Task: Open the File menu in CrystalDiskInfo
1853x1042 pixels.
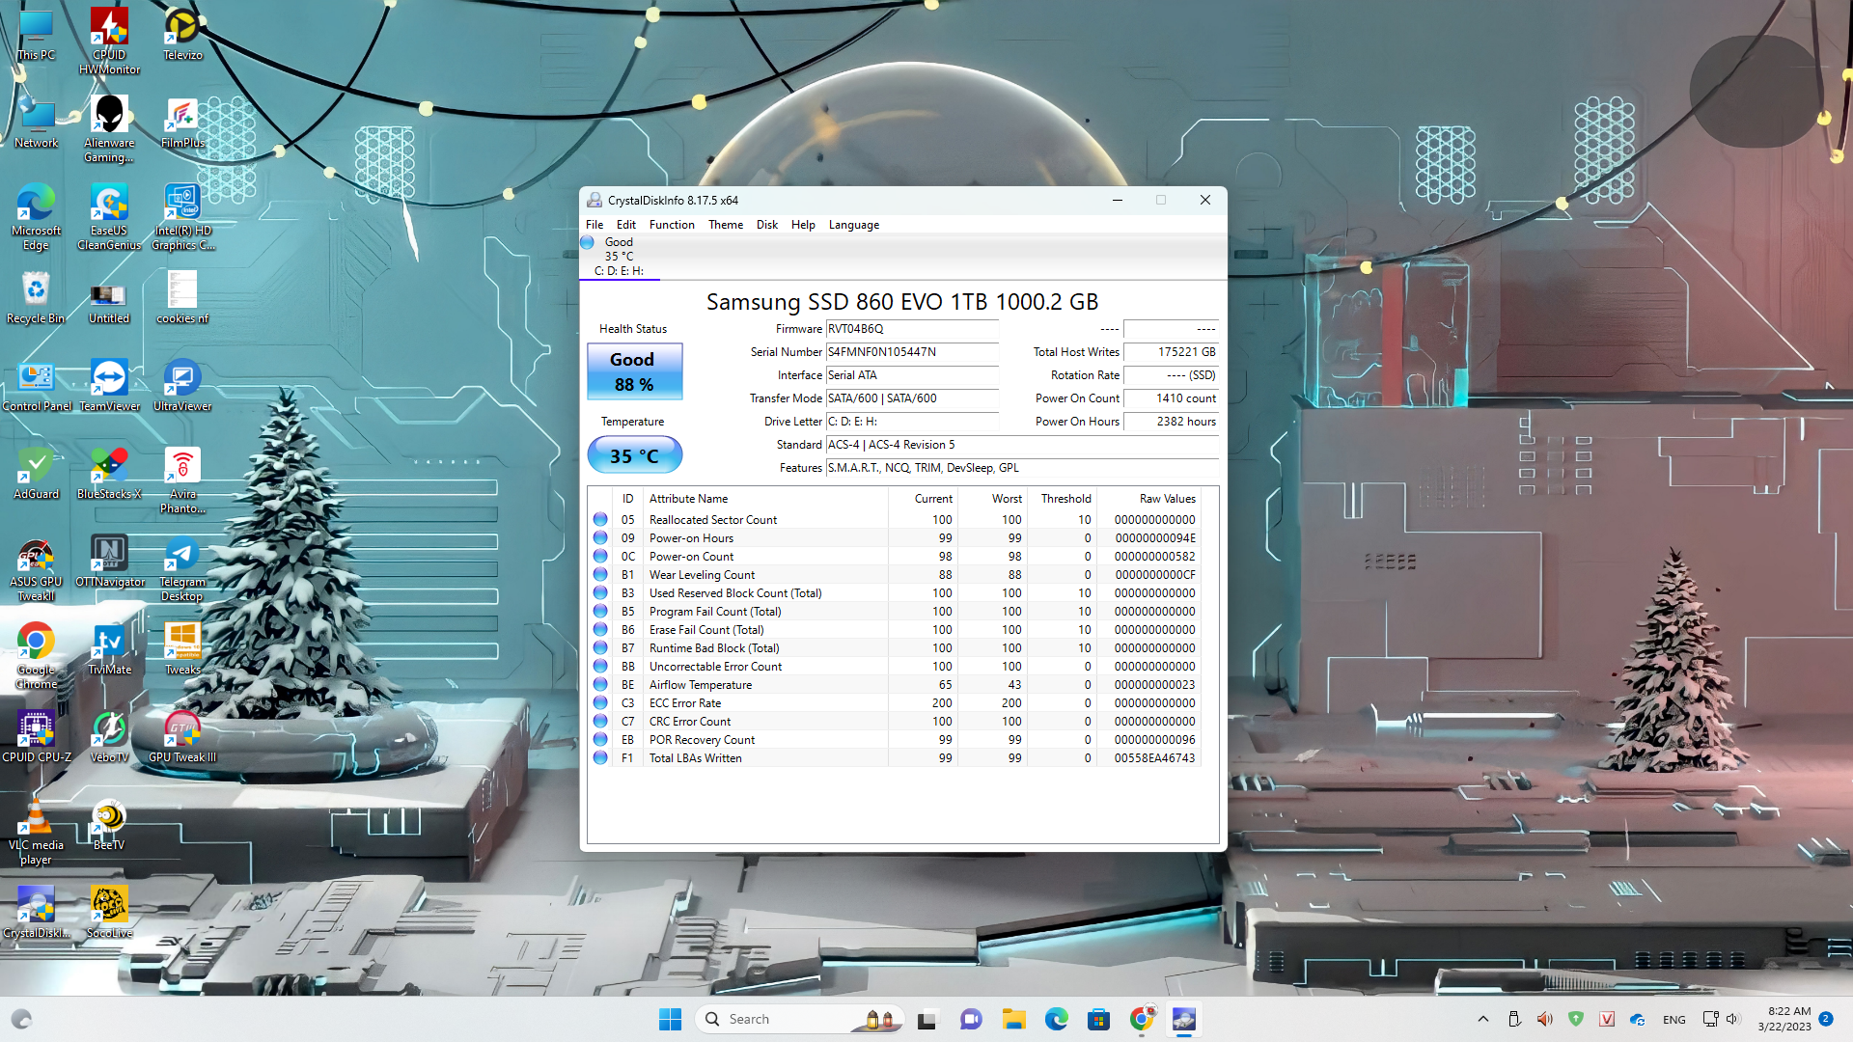Action: 595,225
